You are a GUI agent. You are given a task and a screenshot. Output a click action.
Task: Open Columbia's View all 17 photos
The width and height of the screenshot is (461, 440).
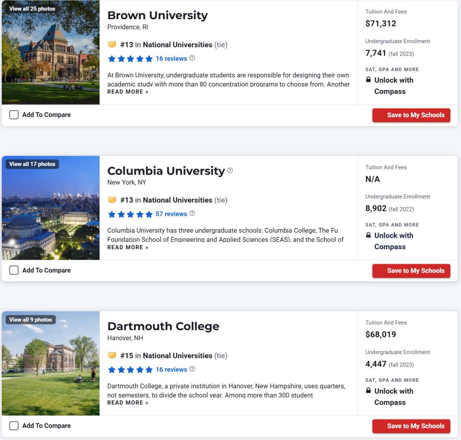32,164
